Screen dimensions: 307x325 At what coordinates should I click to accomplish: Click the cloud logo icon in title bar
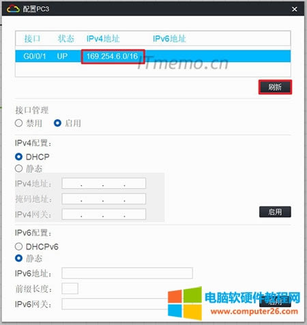[13, 9]
